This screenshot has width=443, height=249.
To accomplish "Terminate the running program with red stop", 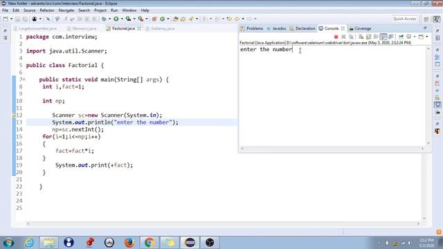I will 336,37.
